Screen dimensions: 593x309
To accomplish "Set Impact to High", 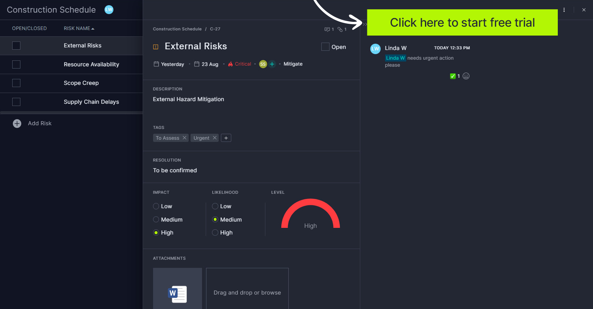I will [156, 233].
